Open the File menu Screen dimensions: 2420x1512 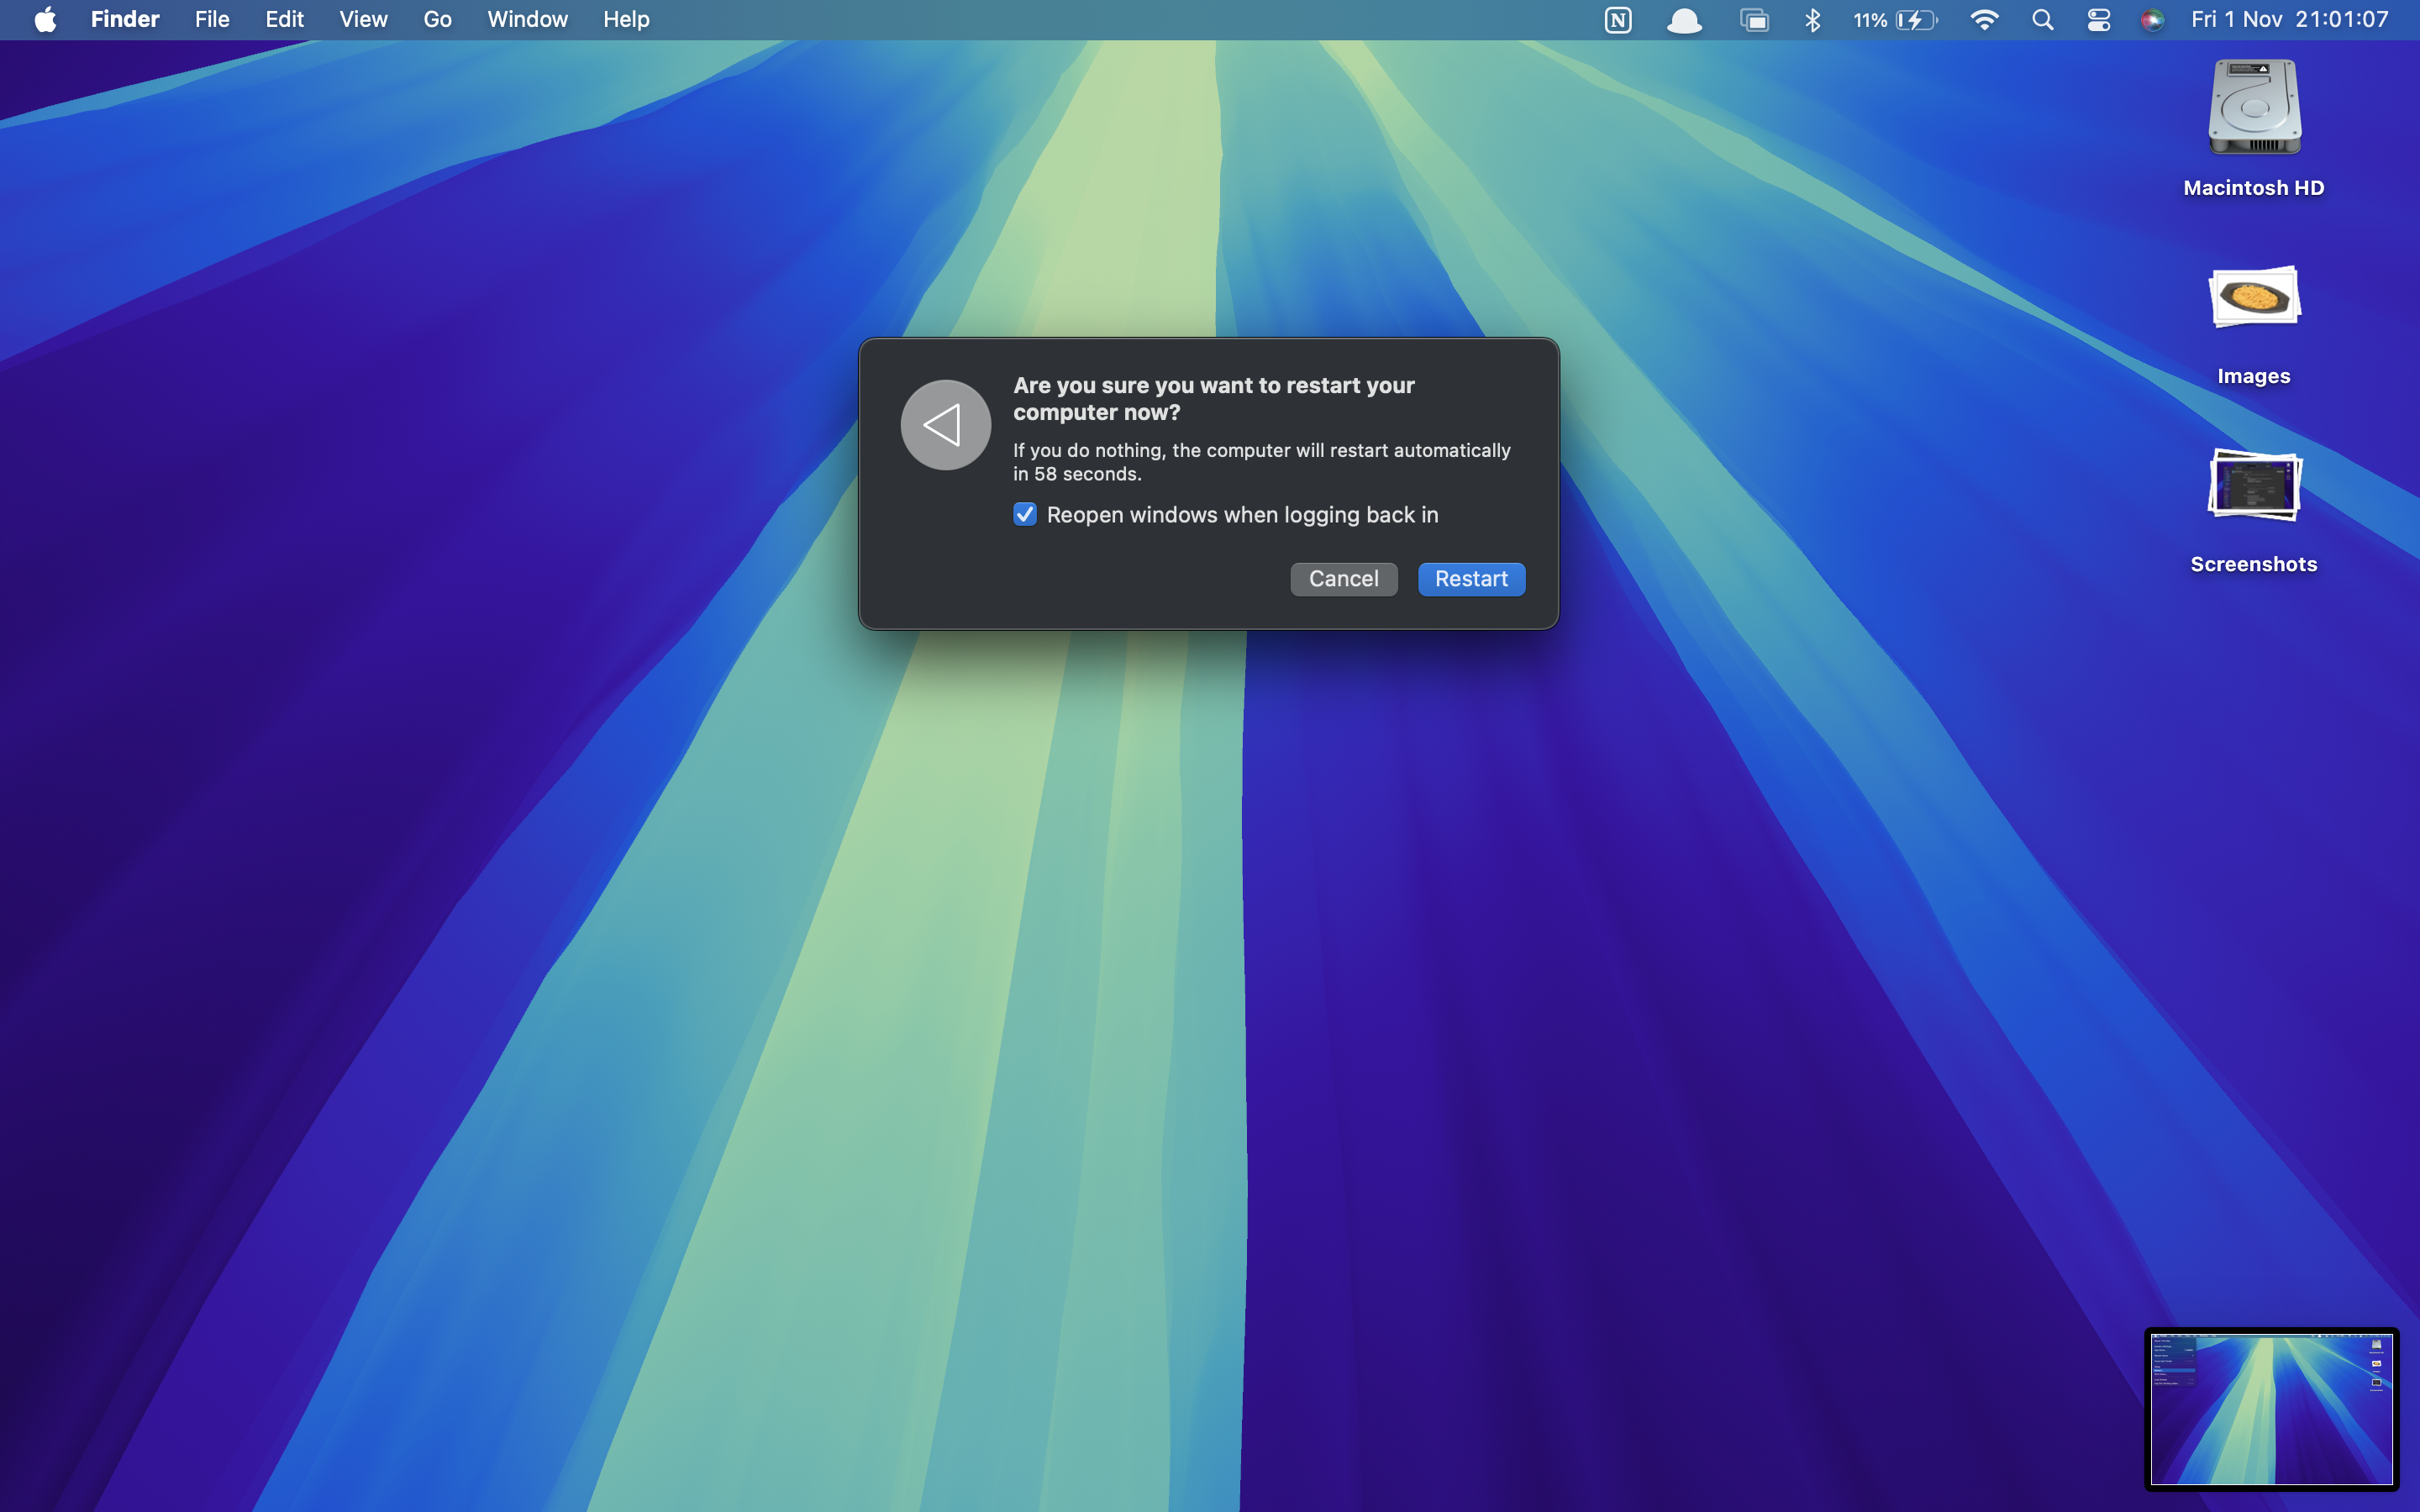click(212, 20)
